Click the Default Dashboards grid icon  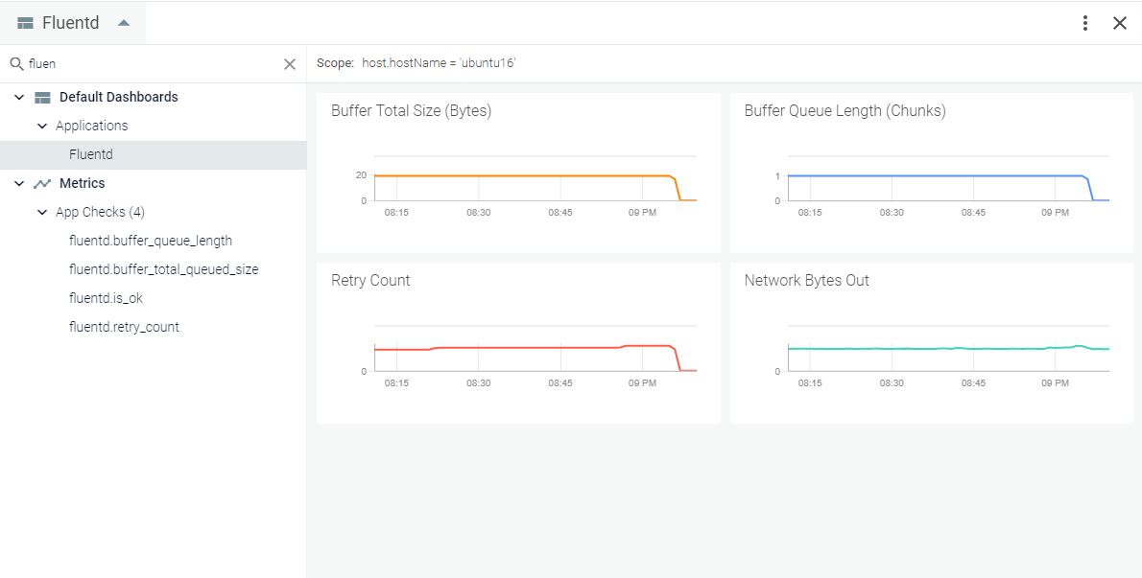pyautogui.click(x=42, y=98)
